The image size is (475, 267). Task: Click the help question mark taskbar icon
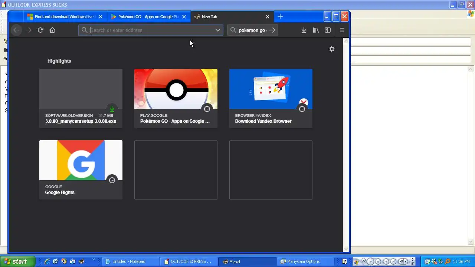tap(344, 261)
